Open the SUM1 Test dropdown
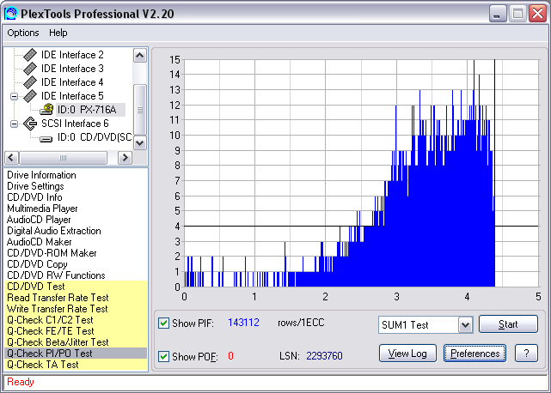Image resolution: width=551 pixels, height=393 pixels. click(465, 325)
